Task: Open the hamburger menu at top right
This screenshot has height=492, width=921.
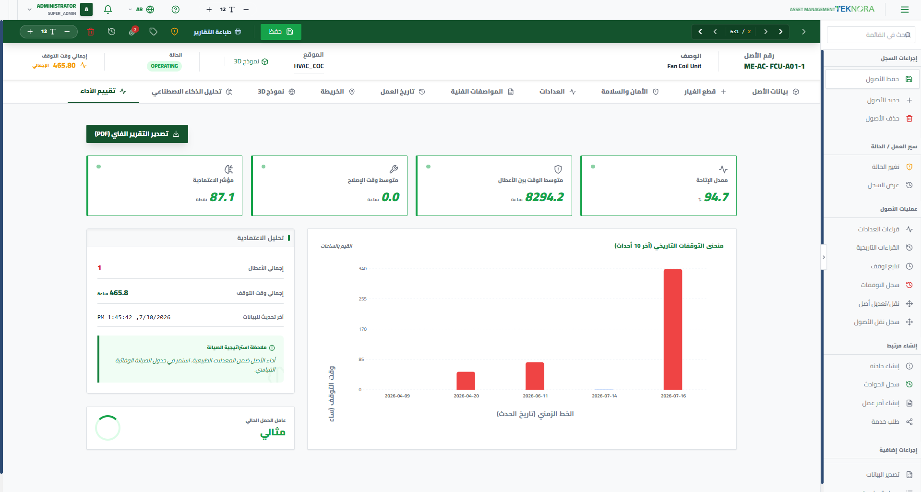Action: click(905, 10)
